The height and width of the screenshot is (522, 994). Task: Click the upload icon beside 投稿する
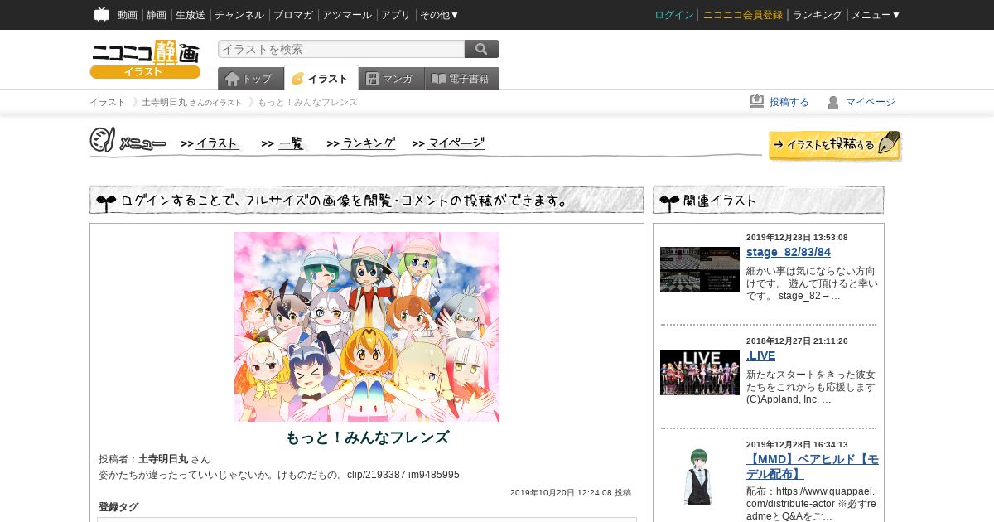pyautogui.click(x=757, y=102)
